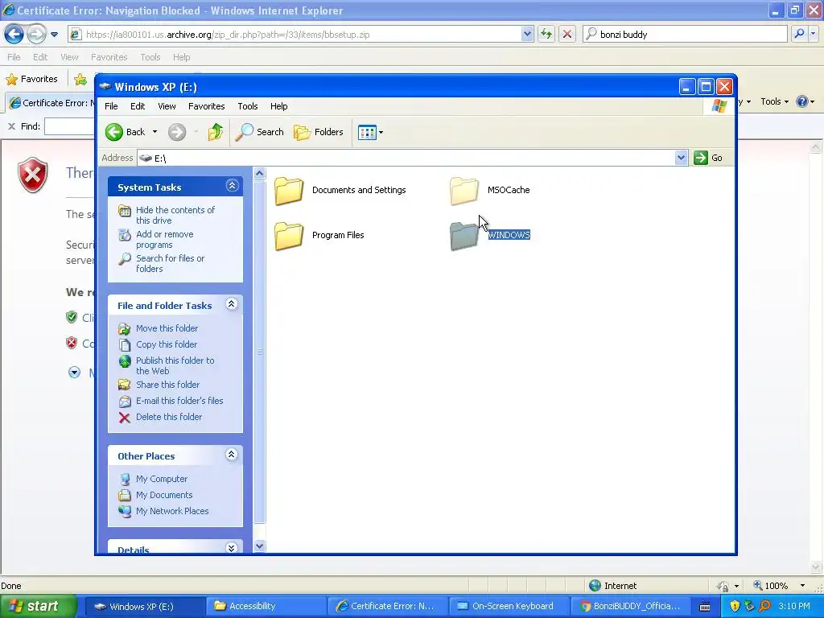Select the Documents and Settings folder

(340, 190)
